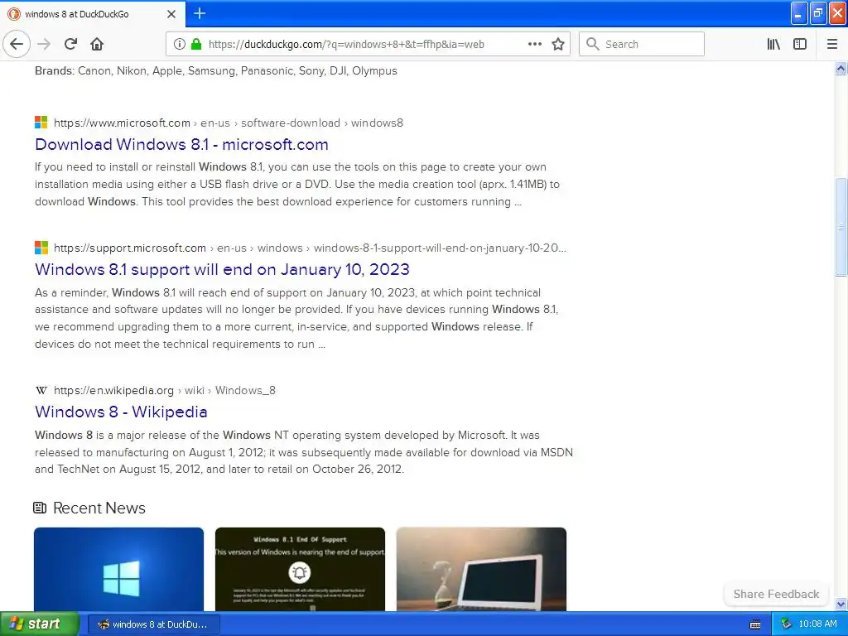This screenshot has height=636, width=848.
Task: Click the green secure connection padlock
Action: (196, 45)
